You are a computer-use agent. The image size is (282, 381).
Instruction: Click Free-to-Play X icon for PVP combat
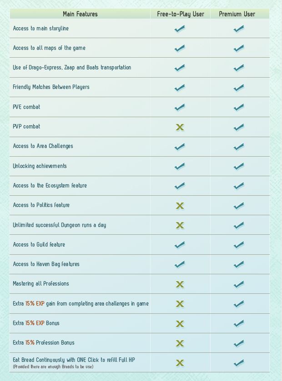[180, 127]
